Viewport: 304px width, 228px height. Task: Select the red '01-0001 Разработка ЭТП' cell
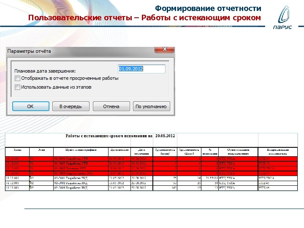(x=81, y=159)
